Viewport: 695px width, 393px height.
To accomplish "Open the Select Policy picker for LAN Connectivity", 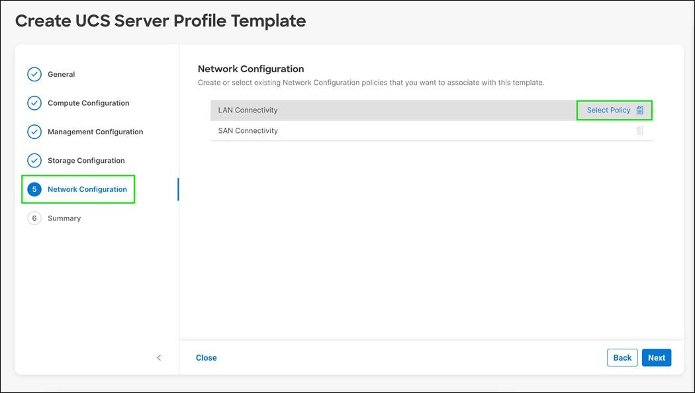I will coord(608,110).
